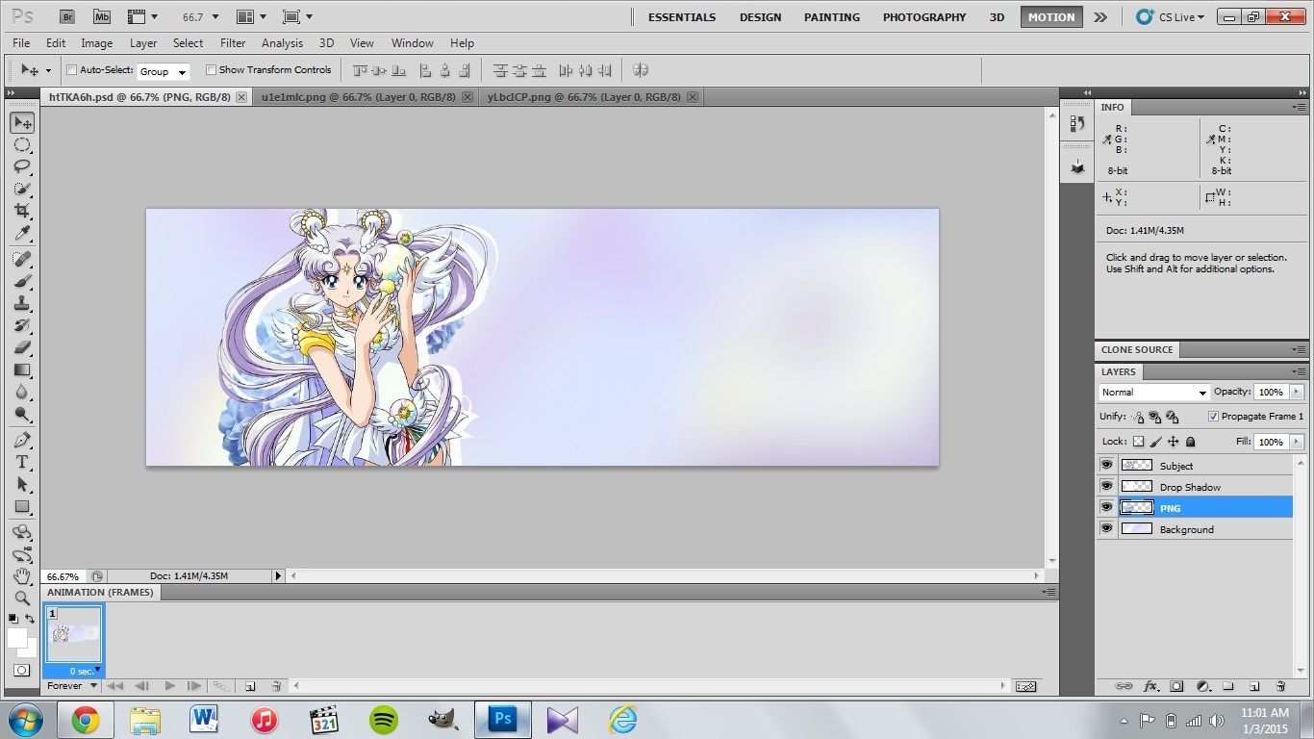1314x739 pixels.
Task: Select the History Brush tool
Action: coord(22,326)
